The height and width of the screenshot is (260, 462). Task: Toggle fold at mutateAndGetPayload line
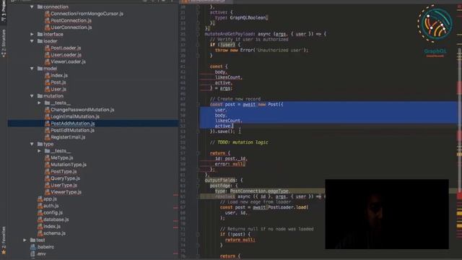[198, 34]
